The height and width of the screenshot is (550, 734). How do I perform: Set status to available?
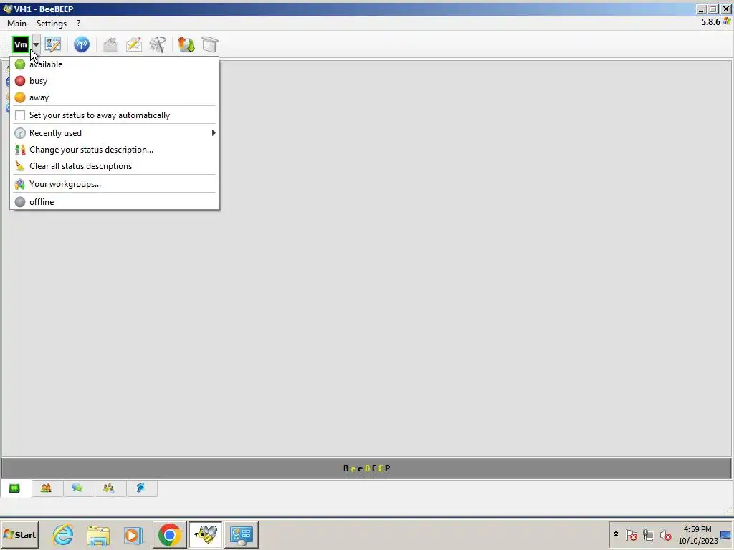(114, 64)
